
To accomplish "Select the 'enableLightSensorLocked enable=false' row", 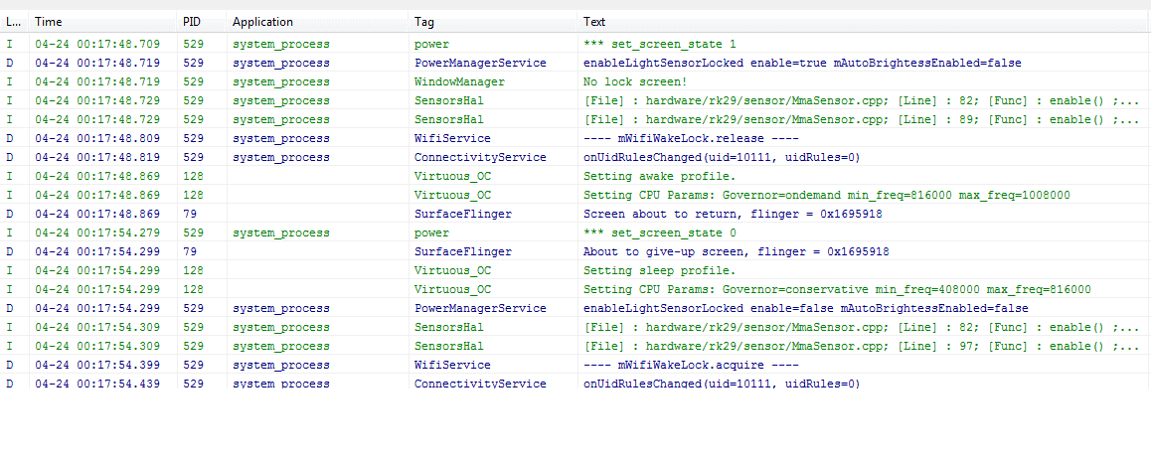I will tap(575, 308).
